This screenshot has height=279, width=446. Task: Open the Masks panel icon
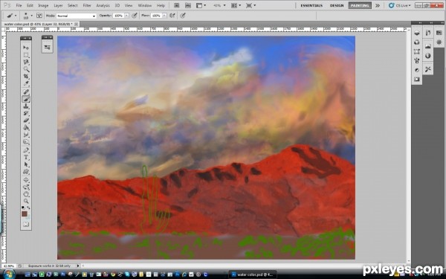point(417,79)
